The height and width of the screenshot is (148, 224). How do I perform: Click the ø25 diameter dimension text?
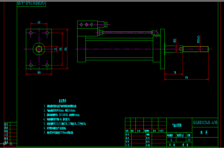pos(175,41)
